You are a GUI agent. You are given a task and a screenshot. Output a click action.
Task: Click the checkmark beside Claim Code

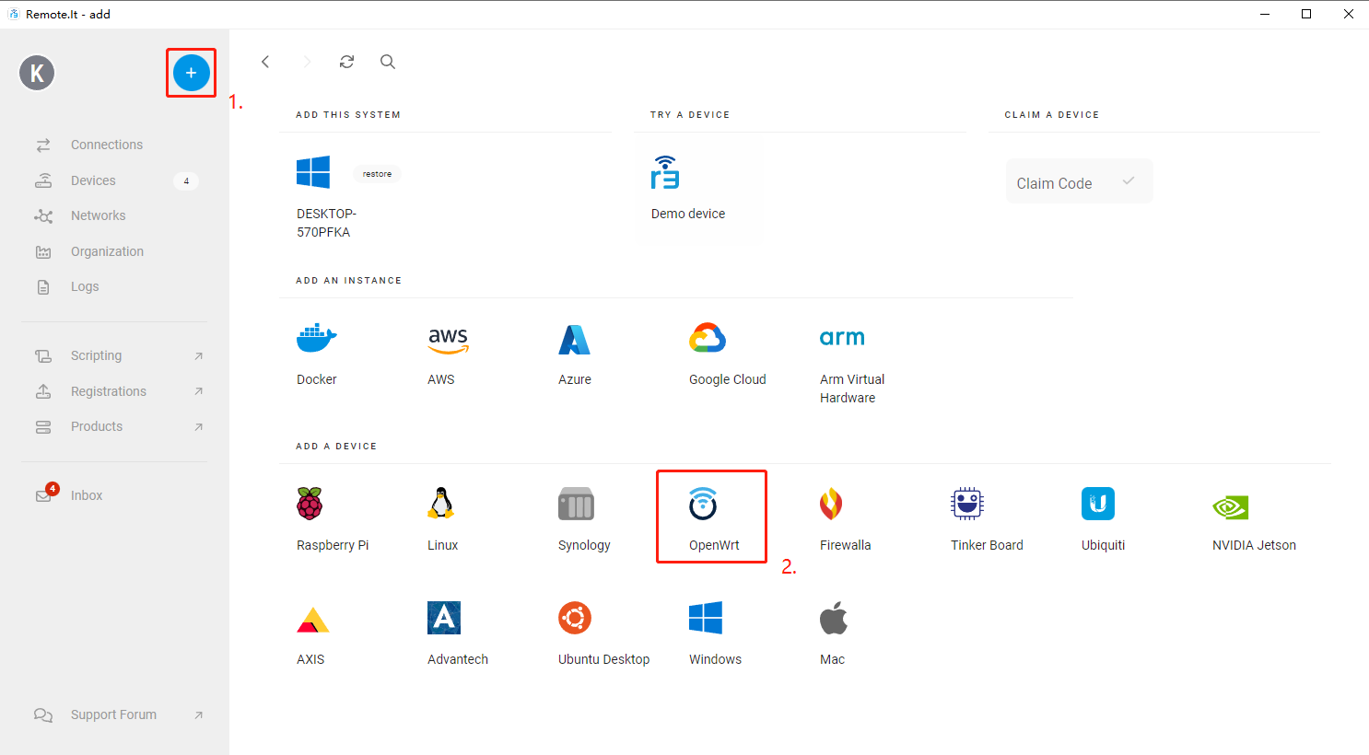1129,181
